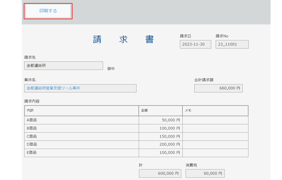
Task: Select the A商品 row name cell
Action: (x=81, y=120)
